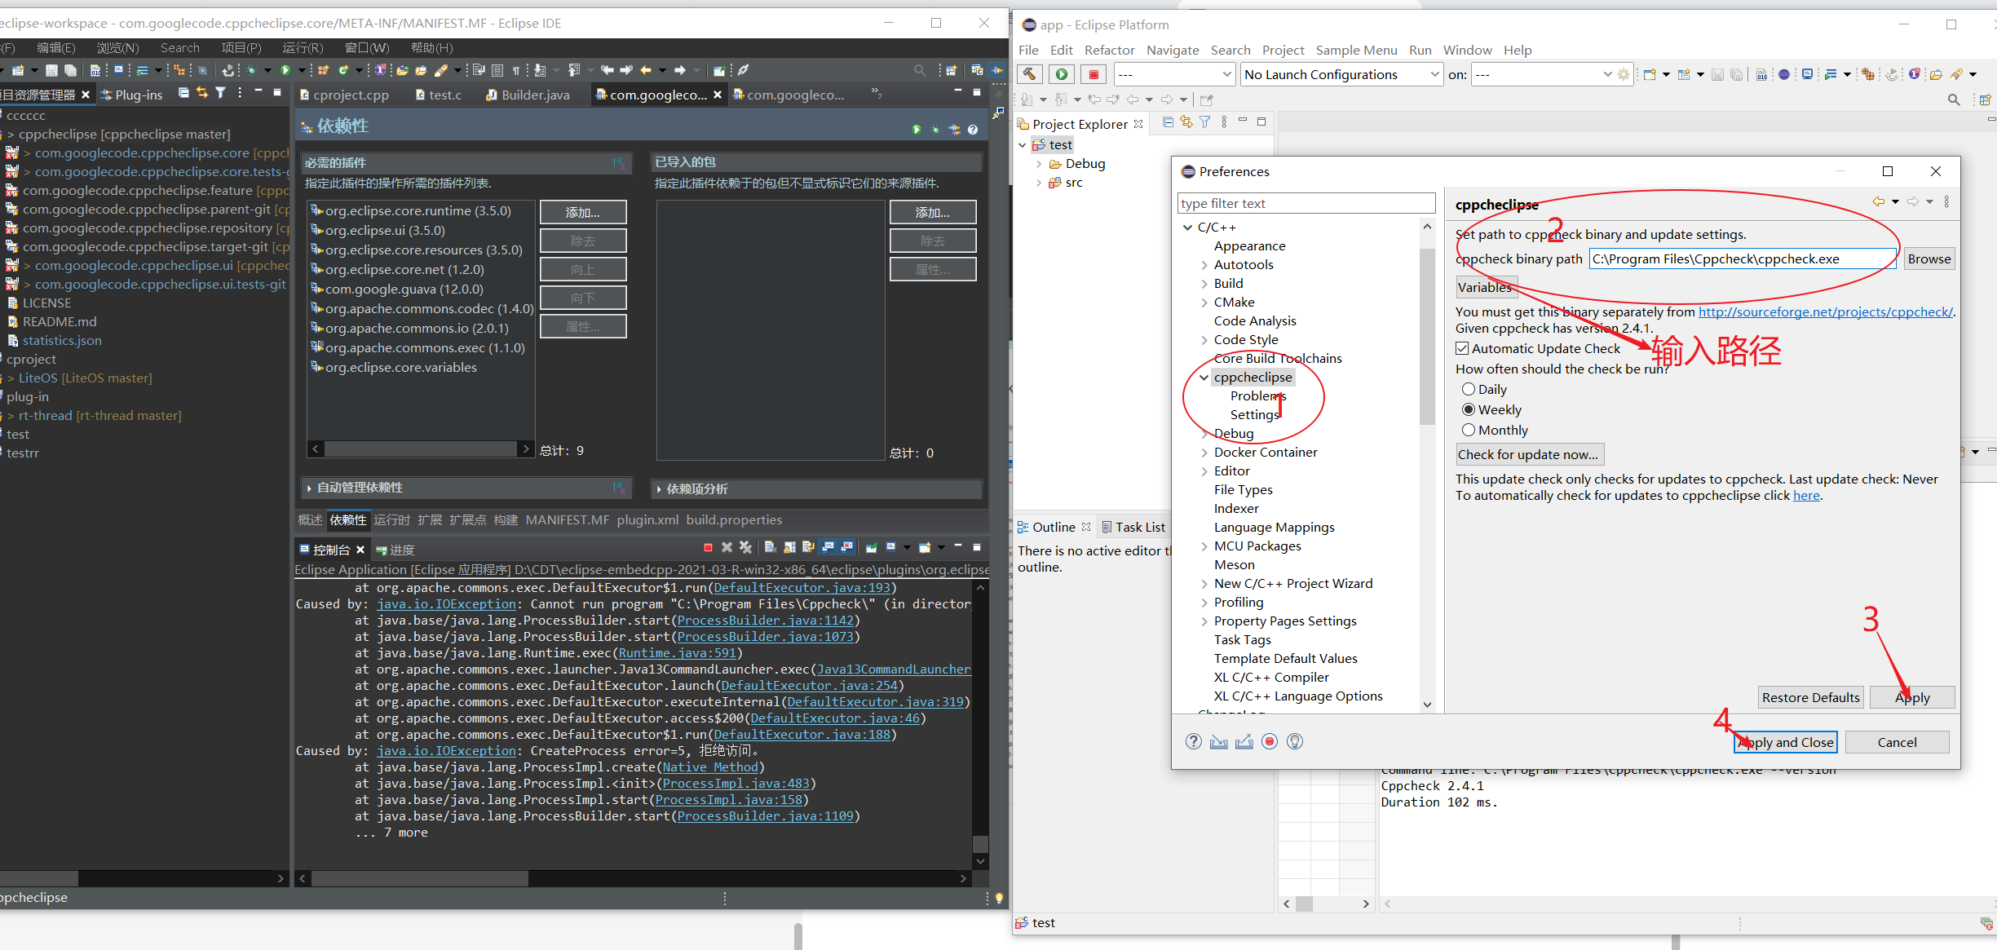The width and height of the screenshot is (1997, 950).
Task: Expand Debug folder in Project Explorer
Action: (1039, 164)
